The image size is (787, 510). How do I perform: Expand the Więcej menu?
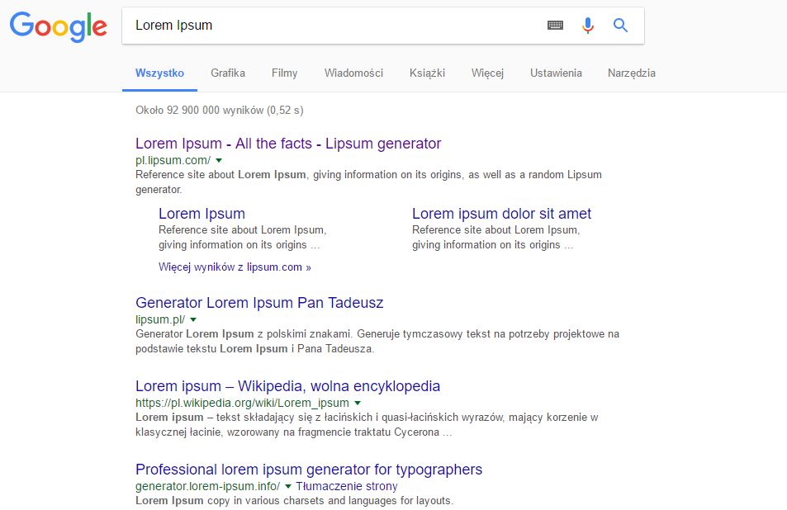pos(487,73)
